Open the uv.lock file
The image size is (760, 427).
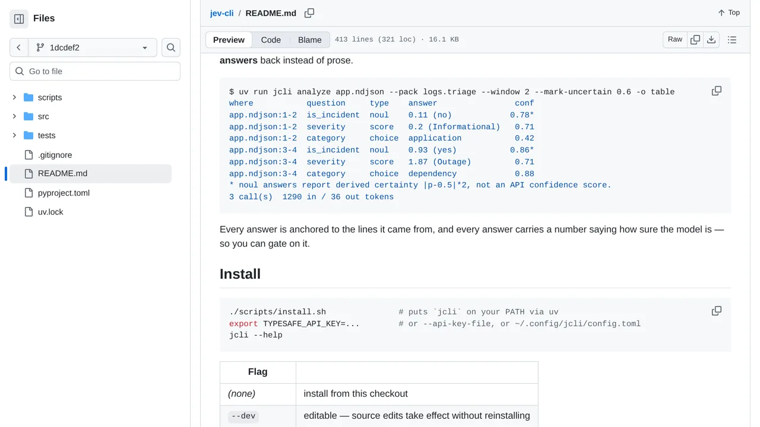pos(50,212)
